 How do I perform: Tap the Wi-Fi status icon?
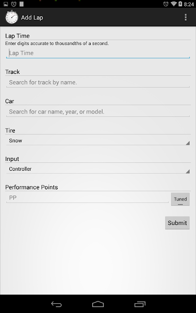pyautogui.click(x=173, y=4)
